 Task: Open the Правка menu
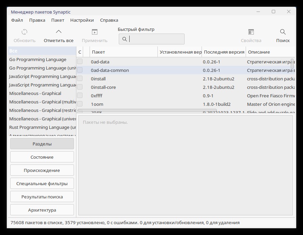37,20
